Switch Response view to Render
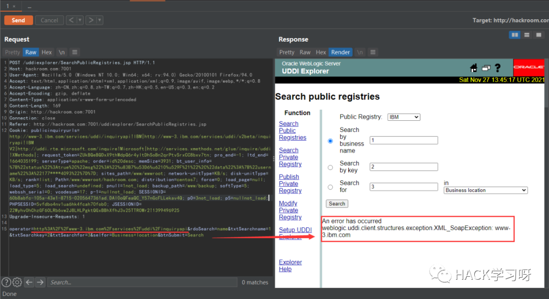This screenshot has width=549, height=299. click(340, 52)
